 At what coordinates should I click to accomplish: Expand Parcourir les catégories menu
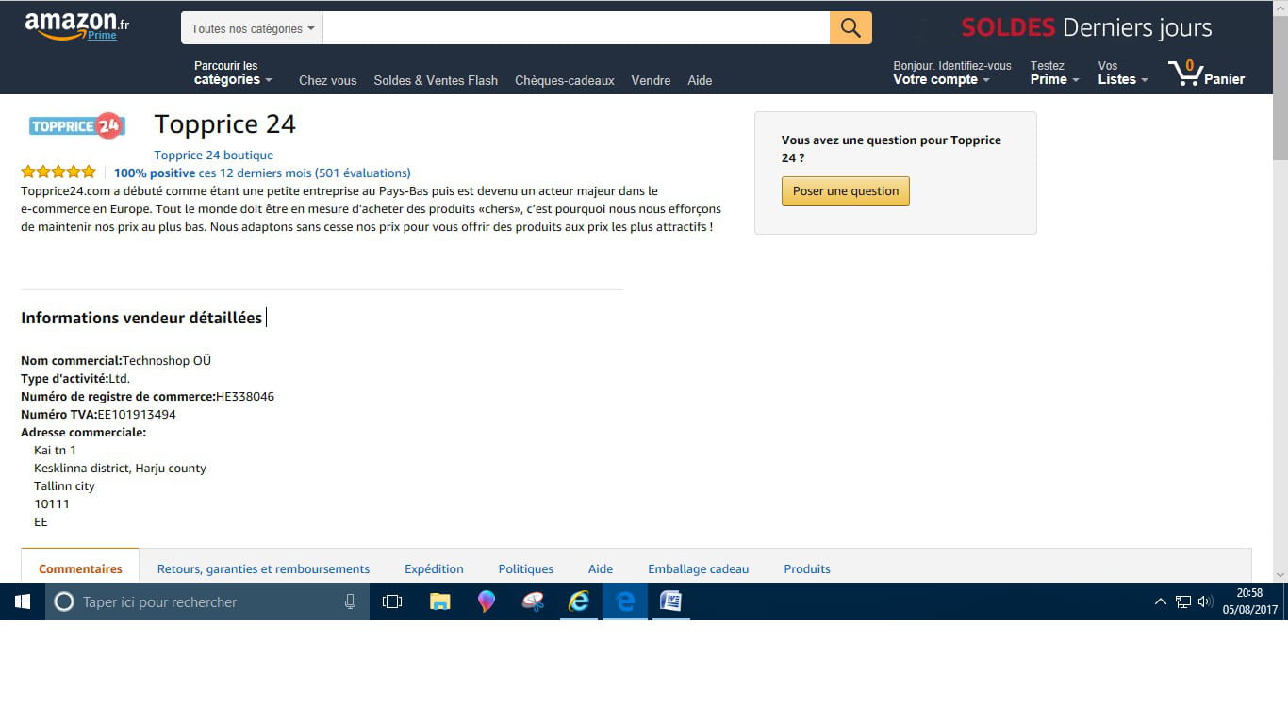pos(233,73)
